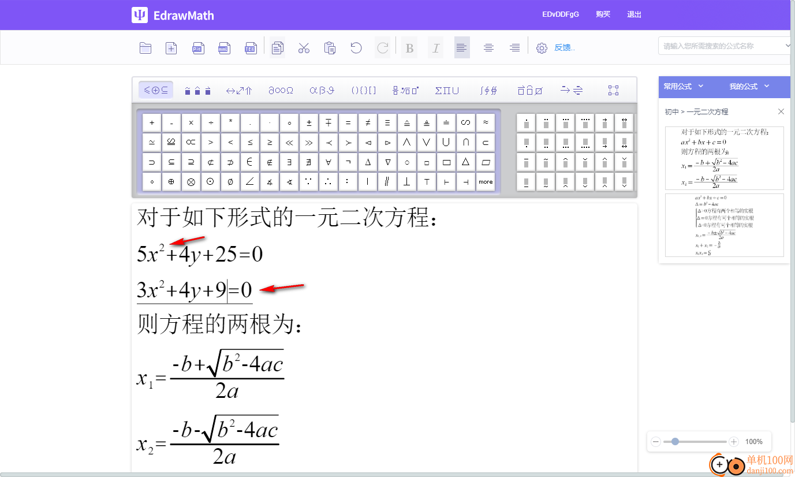Image resolution: width=795 pixels, height=477 pixels.
Task: Click the EdrawMath logo
Action: tap(173, 15)
